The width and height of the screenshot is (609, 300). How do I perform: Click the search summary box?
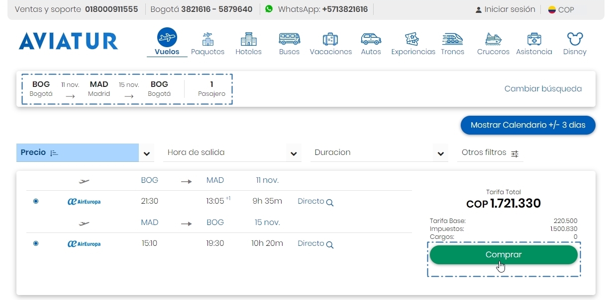127,89
